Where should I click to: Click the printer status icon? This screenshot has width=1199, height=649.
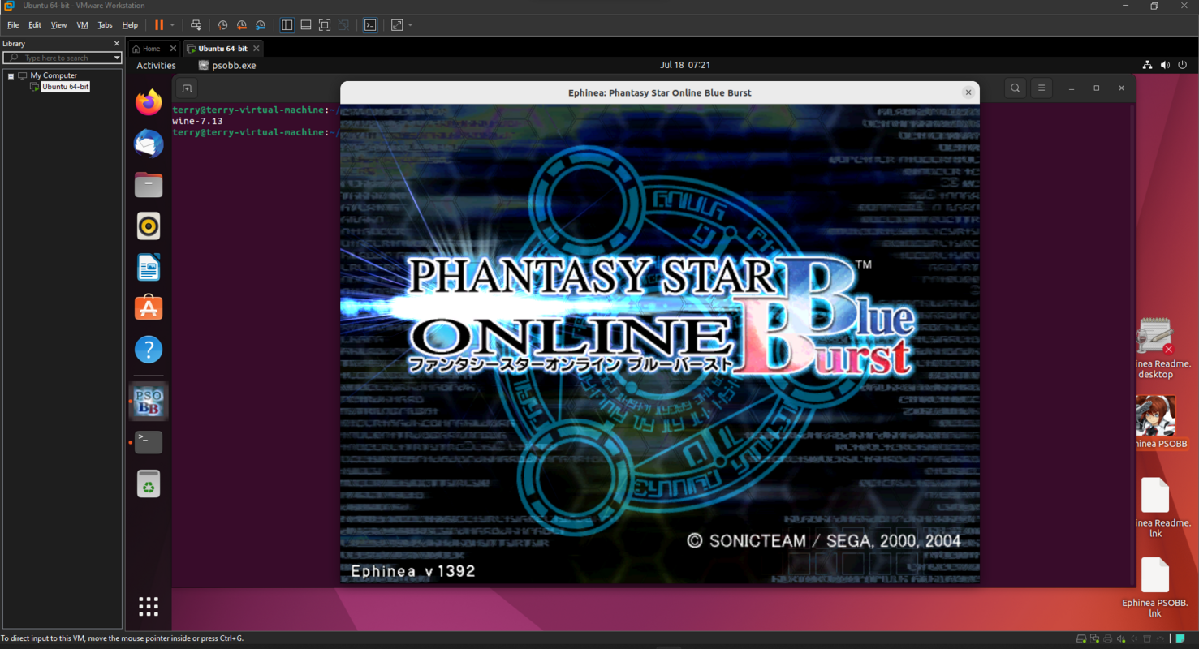point(1109,639)
